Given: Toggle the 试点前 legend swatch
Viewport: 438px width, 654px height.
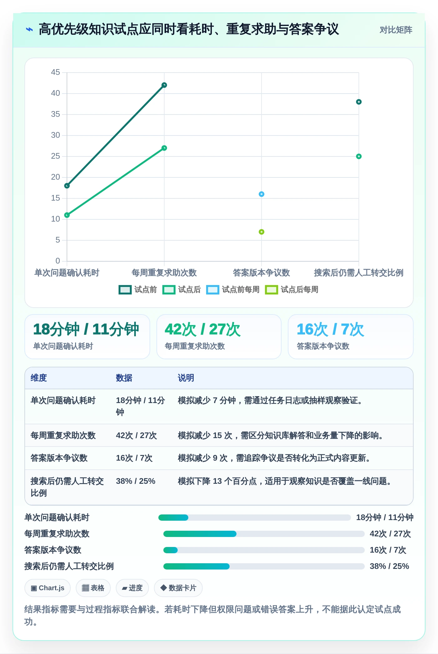Looking at the screenshot, I should coord(125,290).
